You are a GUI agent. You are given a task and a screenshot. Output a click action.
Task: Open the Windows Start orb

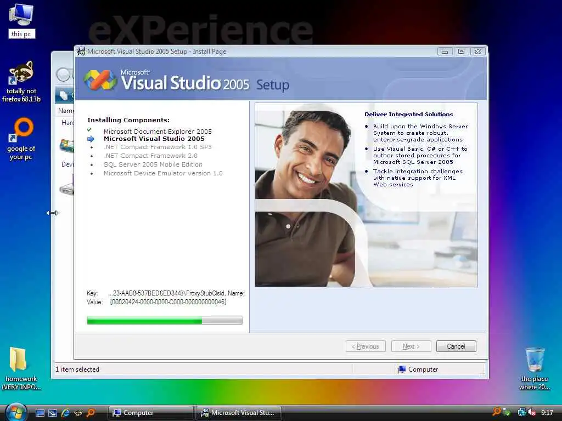(16, 412)
